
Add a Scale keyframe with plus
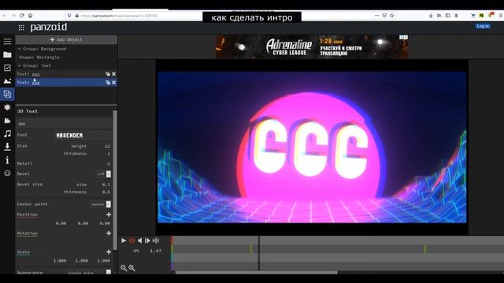[109, 252]
